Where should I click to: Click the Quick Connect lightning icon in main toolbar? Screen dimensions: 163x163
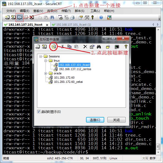pyautogui.click(x=13, y=17)
